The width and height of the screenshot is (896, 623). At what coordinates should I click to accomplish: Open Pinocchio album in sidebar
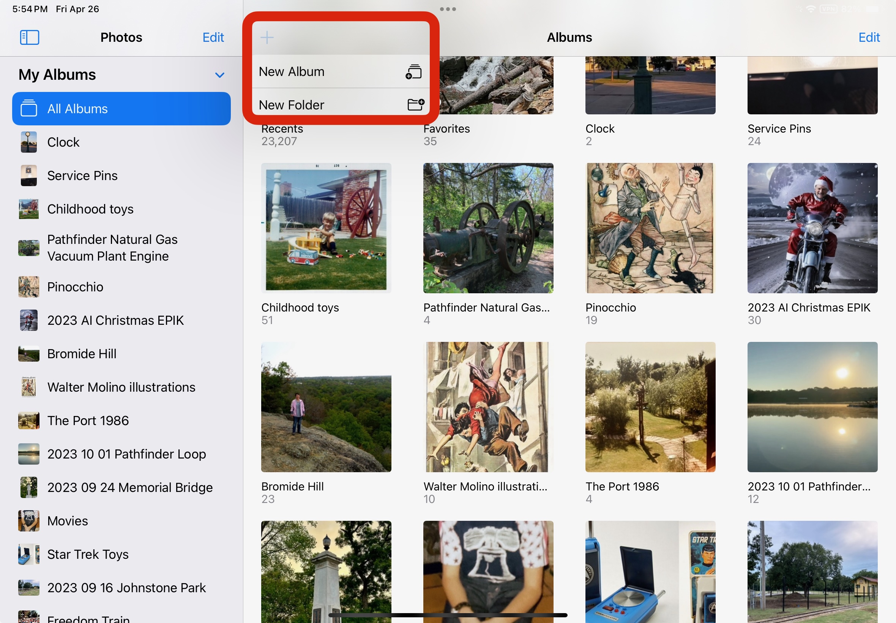[x=75, y=287]
